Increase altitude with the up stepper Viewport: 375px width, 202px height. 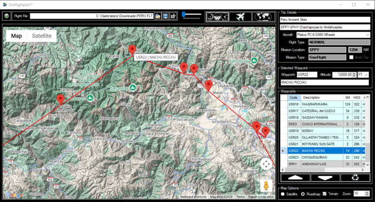354,73
